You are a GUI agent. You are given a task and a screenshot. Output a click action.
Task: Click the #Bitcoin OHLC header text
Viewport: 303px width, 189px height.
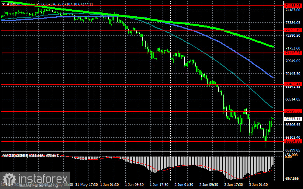pyautogui.click(x=50, y=4)
